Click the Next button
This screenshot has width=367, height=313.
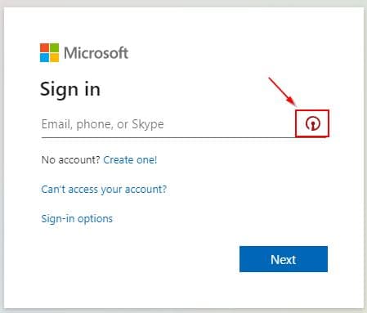point(284,259)
